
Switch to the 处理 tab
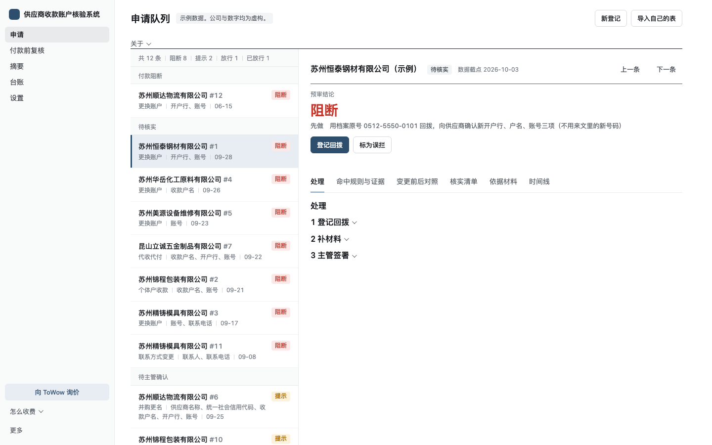(x=317, y=181)
